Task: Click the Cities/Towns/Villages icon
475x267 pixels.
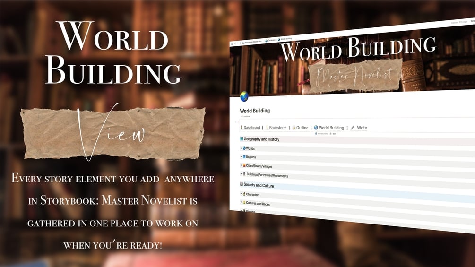Action: tap(244, 165)
